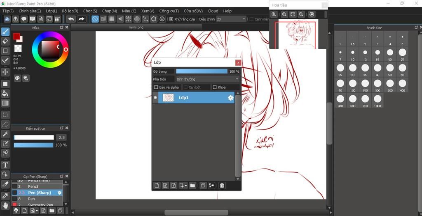Open the color palette icon

(x=17, y=78)
